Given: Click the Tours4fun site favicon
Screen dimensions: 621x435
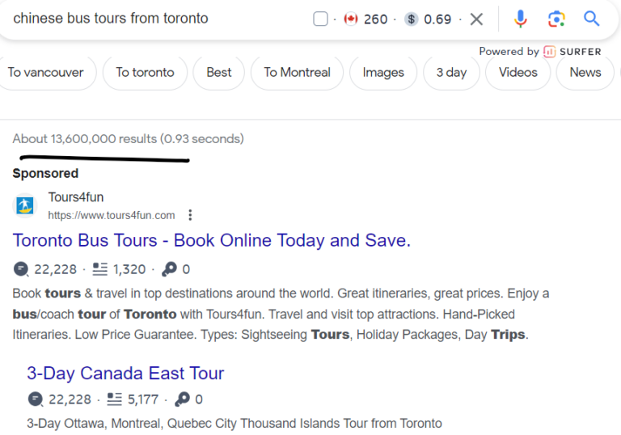Looking at the screenshot, I should tap(25, 205).
